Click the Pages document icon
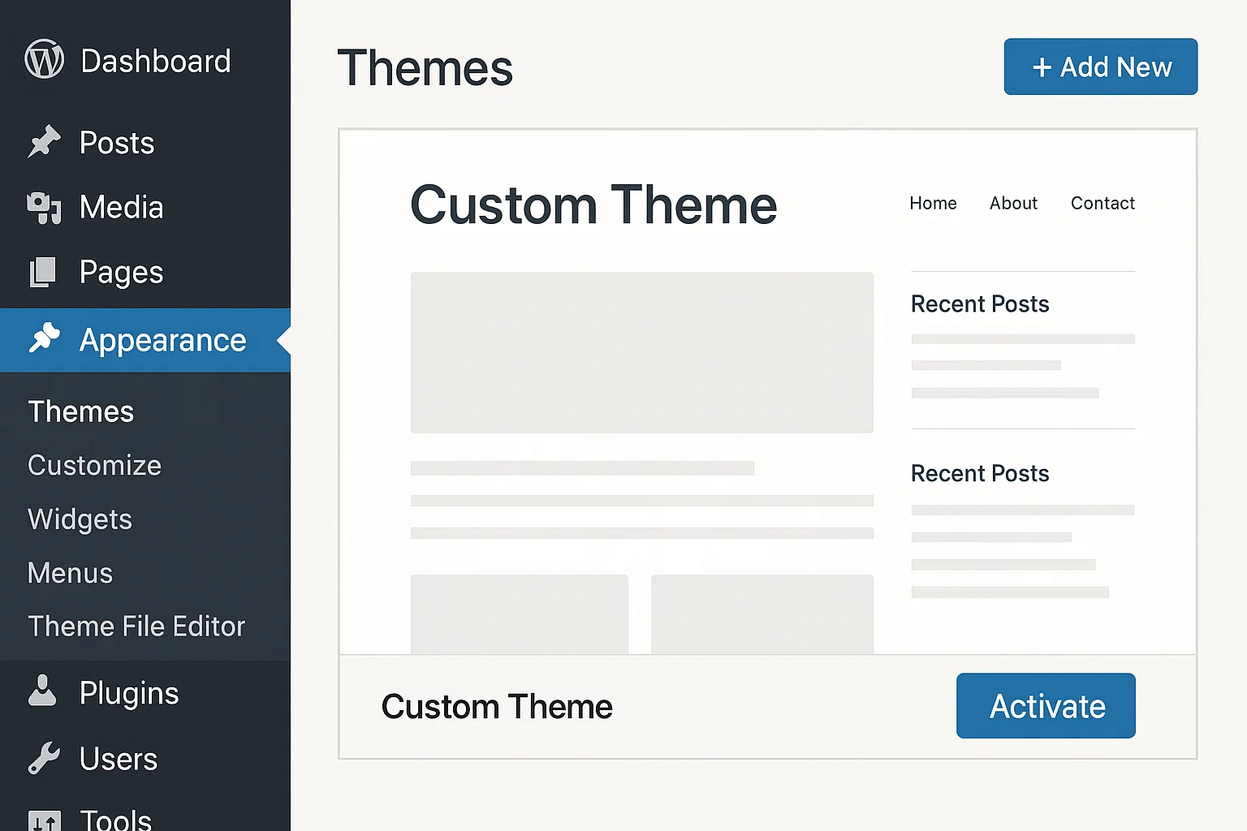This screenshot has width=1247, height=831. point(42,273)
